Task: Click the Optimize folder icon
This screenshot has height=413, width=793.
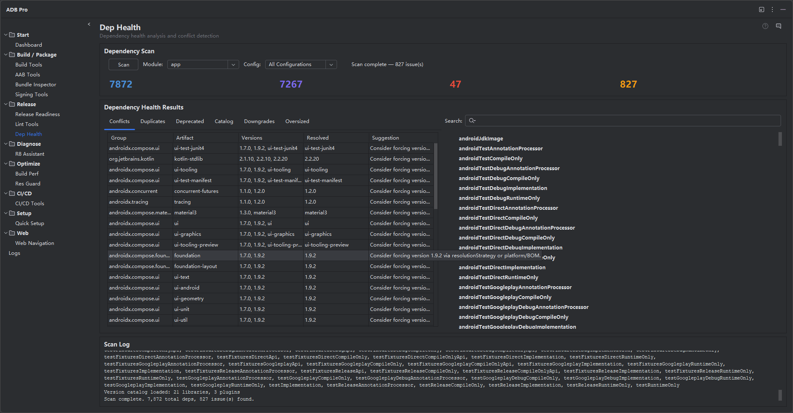Action: pos(12,164)
